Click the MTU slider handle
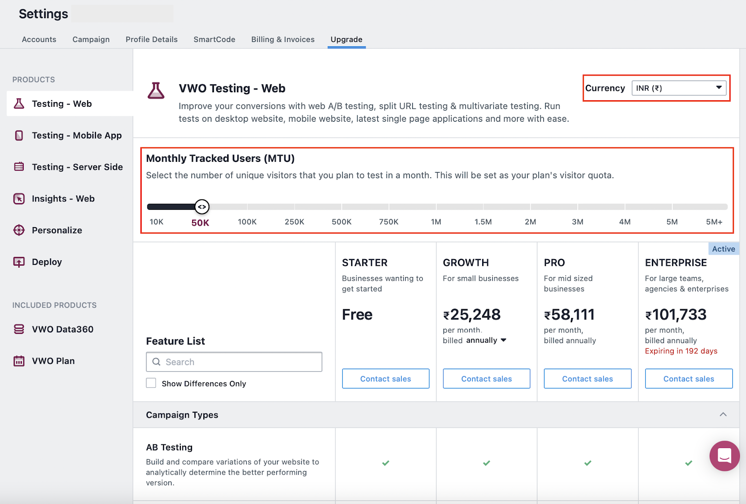The width and height of the screenshot is (746, 504). 202,207
